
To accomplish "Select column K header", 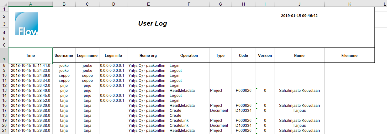I will [x=349, y=3].
